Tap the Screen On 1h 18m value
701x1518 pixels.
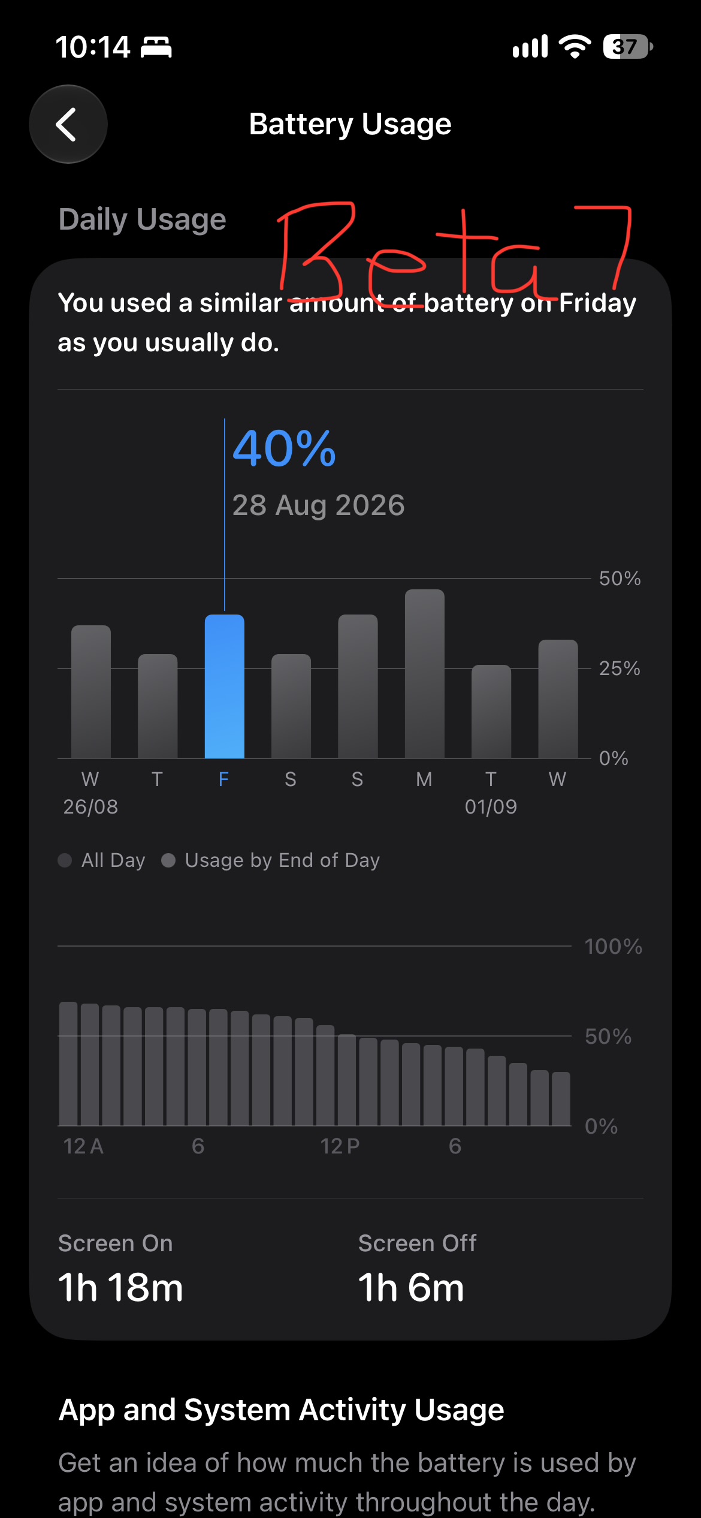pos(120,1288)
